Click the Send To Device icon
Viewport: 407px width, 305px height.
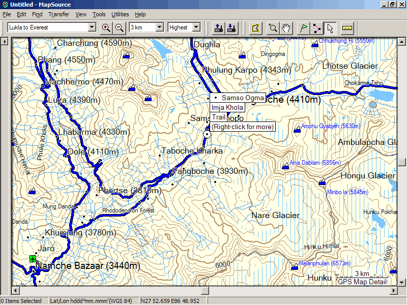pos(219,28)
